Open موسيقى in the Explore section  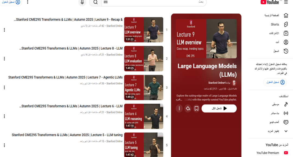[286, 104]
